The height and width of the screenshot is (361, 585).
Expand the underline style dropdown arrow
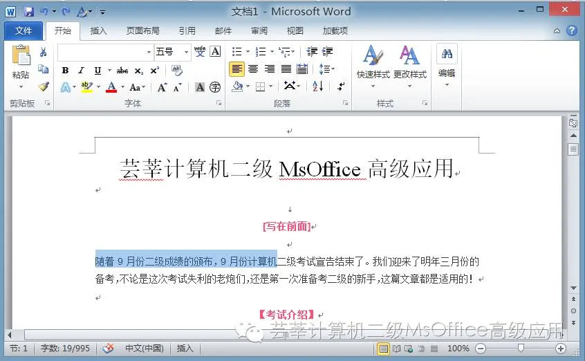point(110,71)
